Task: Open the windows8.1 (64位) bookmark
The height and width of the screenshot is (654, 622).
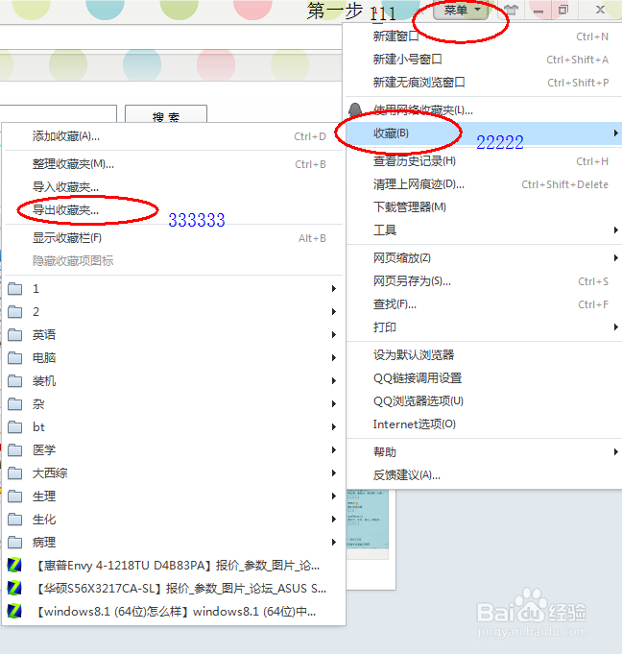Action: point(174,612)
